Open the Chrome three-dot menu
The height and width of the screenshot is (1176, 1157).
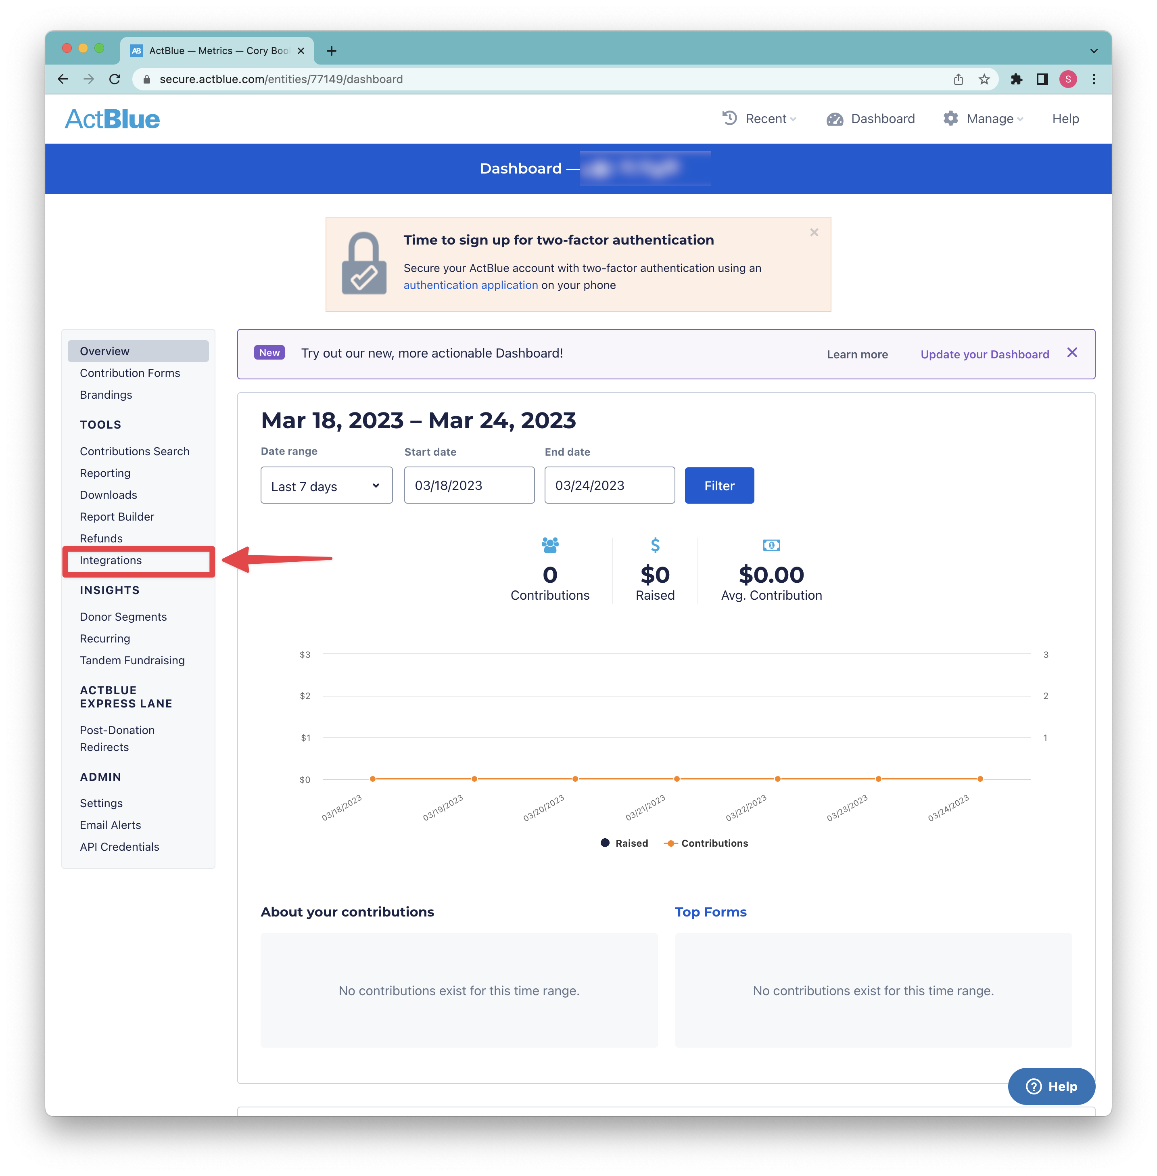pos(1094,79)
